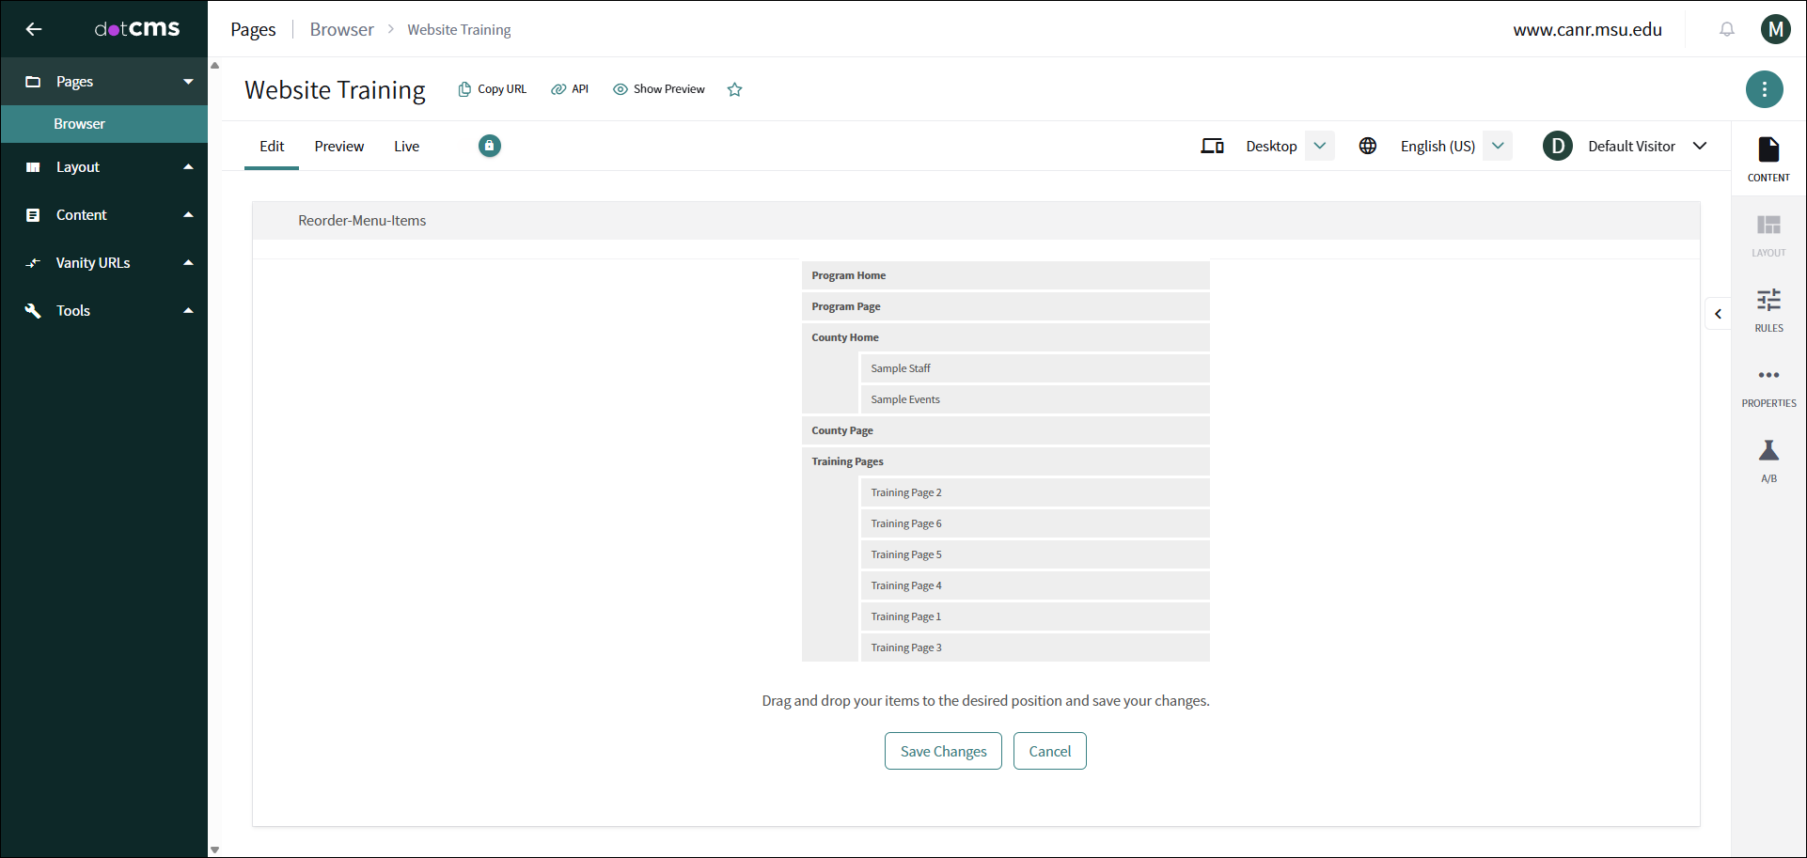This screenshot has height=858, width=1807.
Task: Expand the Default Visitor persona dropdown
Action: (1699, 146)
